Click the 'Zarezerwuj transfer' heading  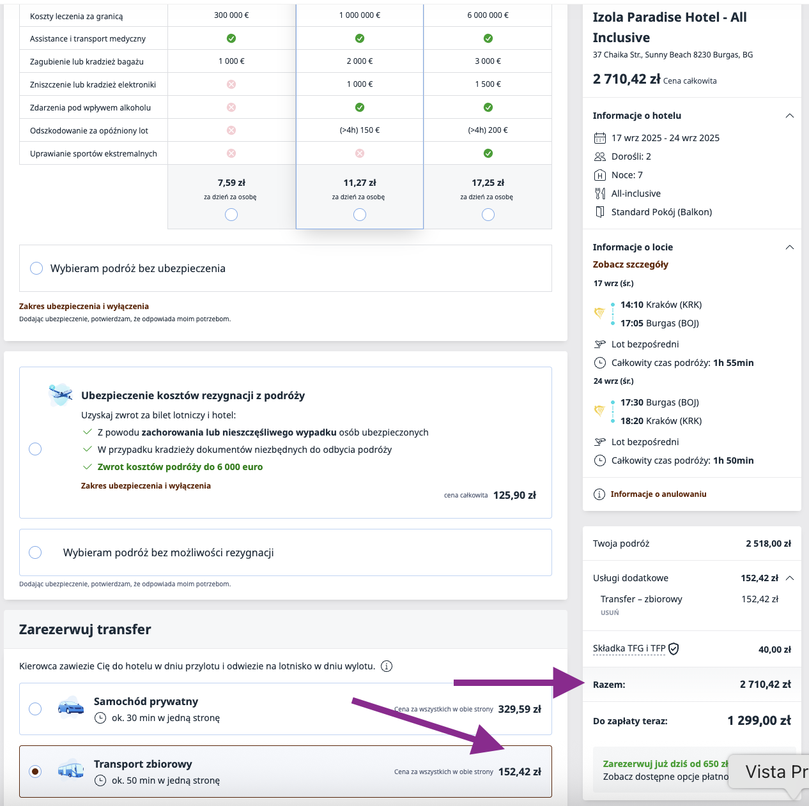[85, 629]
